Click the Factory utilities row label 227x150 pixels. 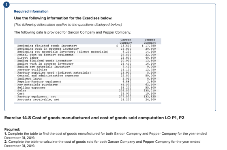click(32, 70)
